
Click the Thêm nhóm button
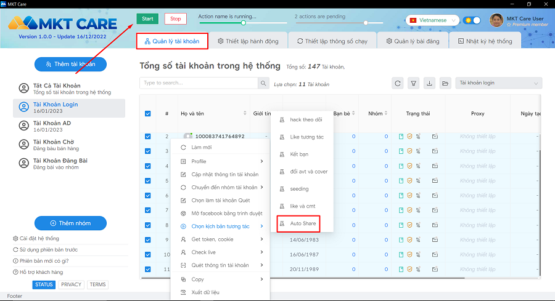tap(70, 223)
